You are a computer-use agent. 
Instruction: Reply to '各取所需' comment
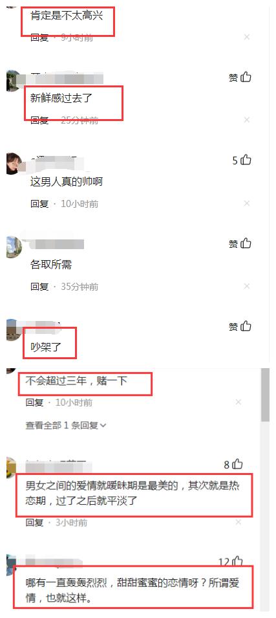[x=39, y=287]
